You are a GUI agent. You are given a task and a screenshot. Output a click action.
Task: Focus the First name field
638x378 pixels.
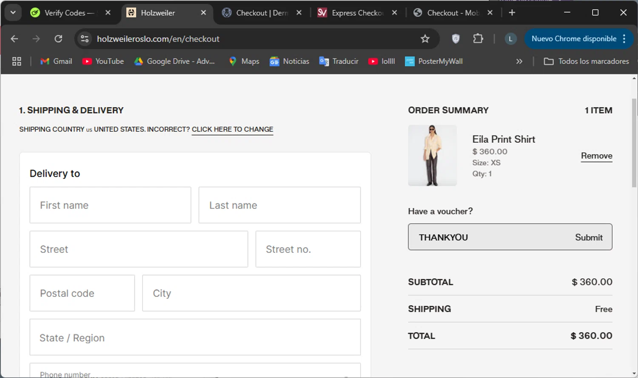[110, 205]
